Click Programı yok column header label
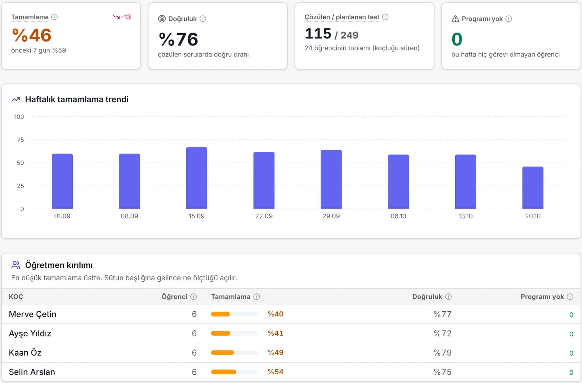582x383 pixels. point(542,296)
